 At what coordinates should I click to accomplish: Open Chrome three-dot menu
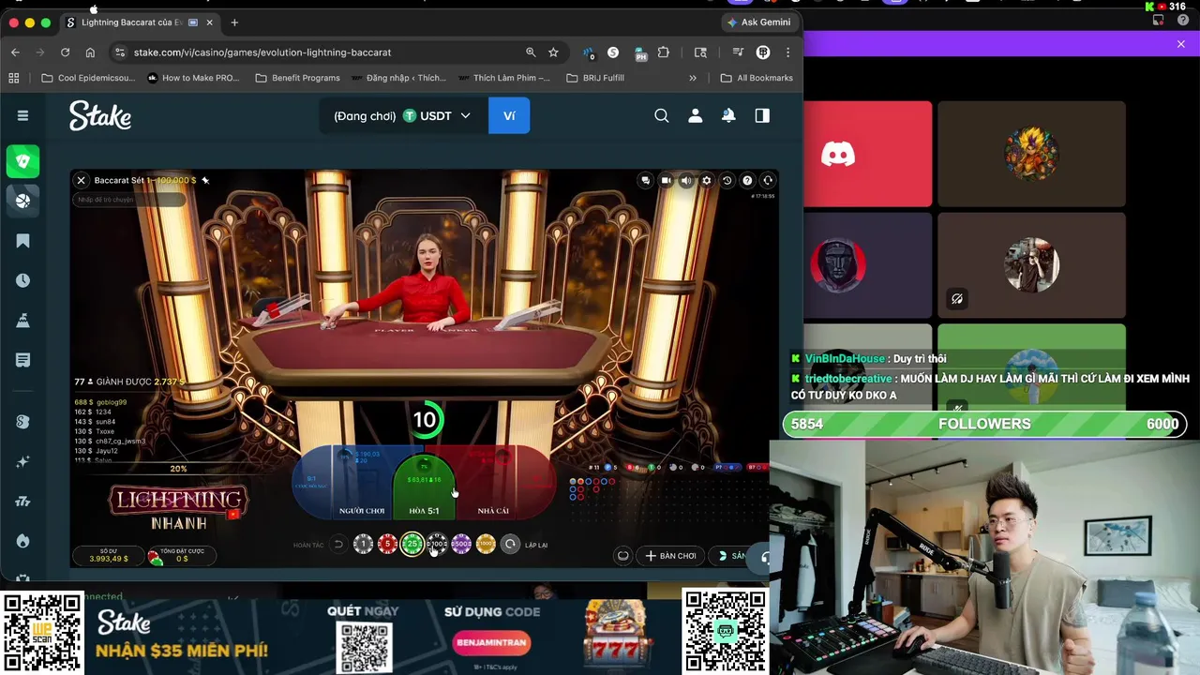tap(787, 52)
